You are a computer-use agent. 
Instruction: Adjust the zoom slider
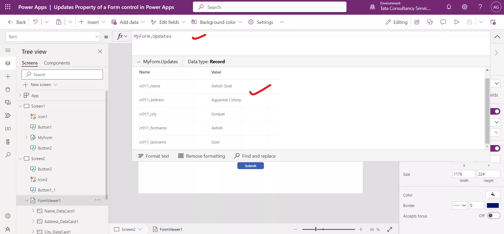[x=316, y=229]
